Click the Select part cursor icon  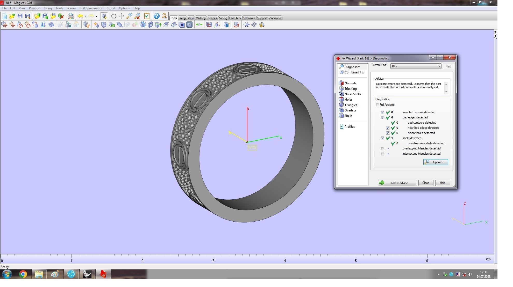click(x=104, y=16)
